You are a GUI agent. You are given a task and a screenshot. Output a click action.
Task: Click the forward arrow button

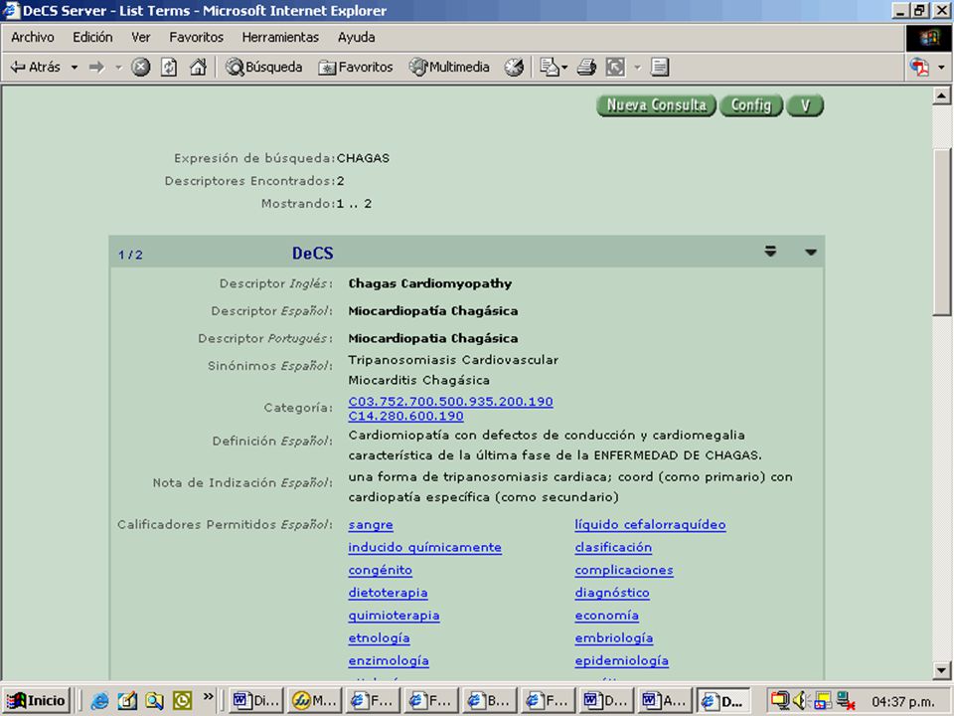(96, 67)
